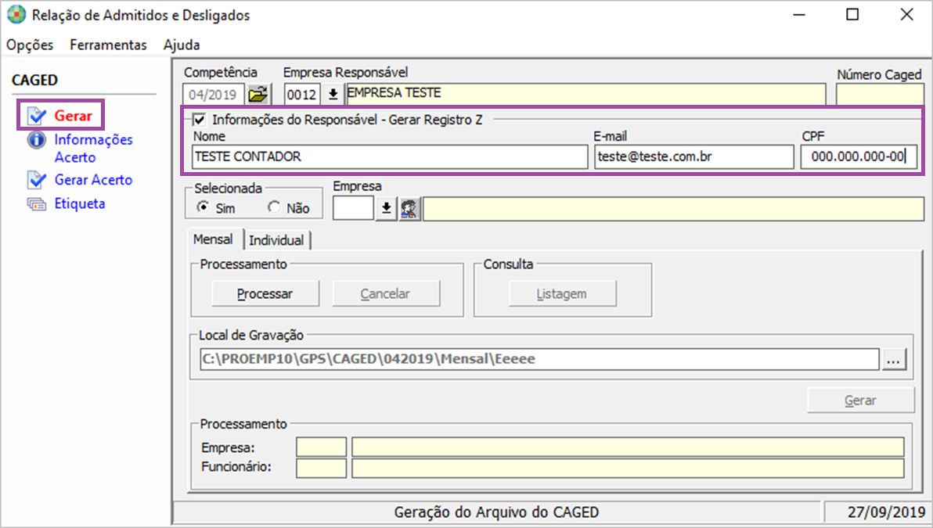This screenshot has height=528, width=933.
Task: Click the Empresa search person icon
Action: point(408,209)
